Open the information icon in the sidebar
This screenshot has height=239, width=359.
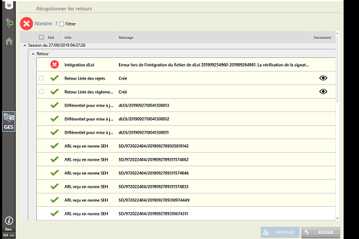click(9, 221)
